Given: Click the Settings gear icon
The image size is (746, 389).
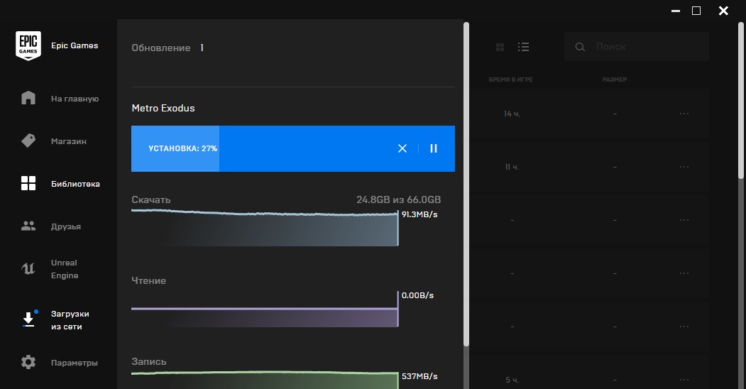Looking at the screenshot, I should [28, 363].
